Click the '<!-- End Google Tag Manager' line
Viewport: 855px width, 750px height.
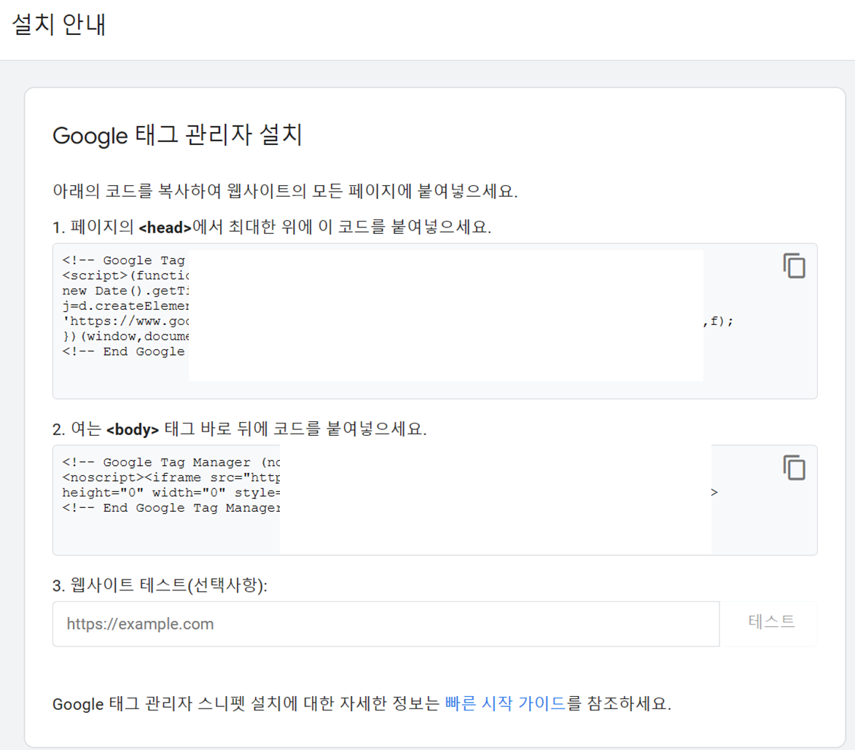[171, 508]
